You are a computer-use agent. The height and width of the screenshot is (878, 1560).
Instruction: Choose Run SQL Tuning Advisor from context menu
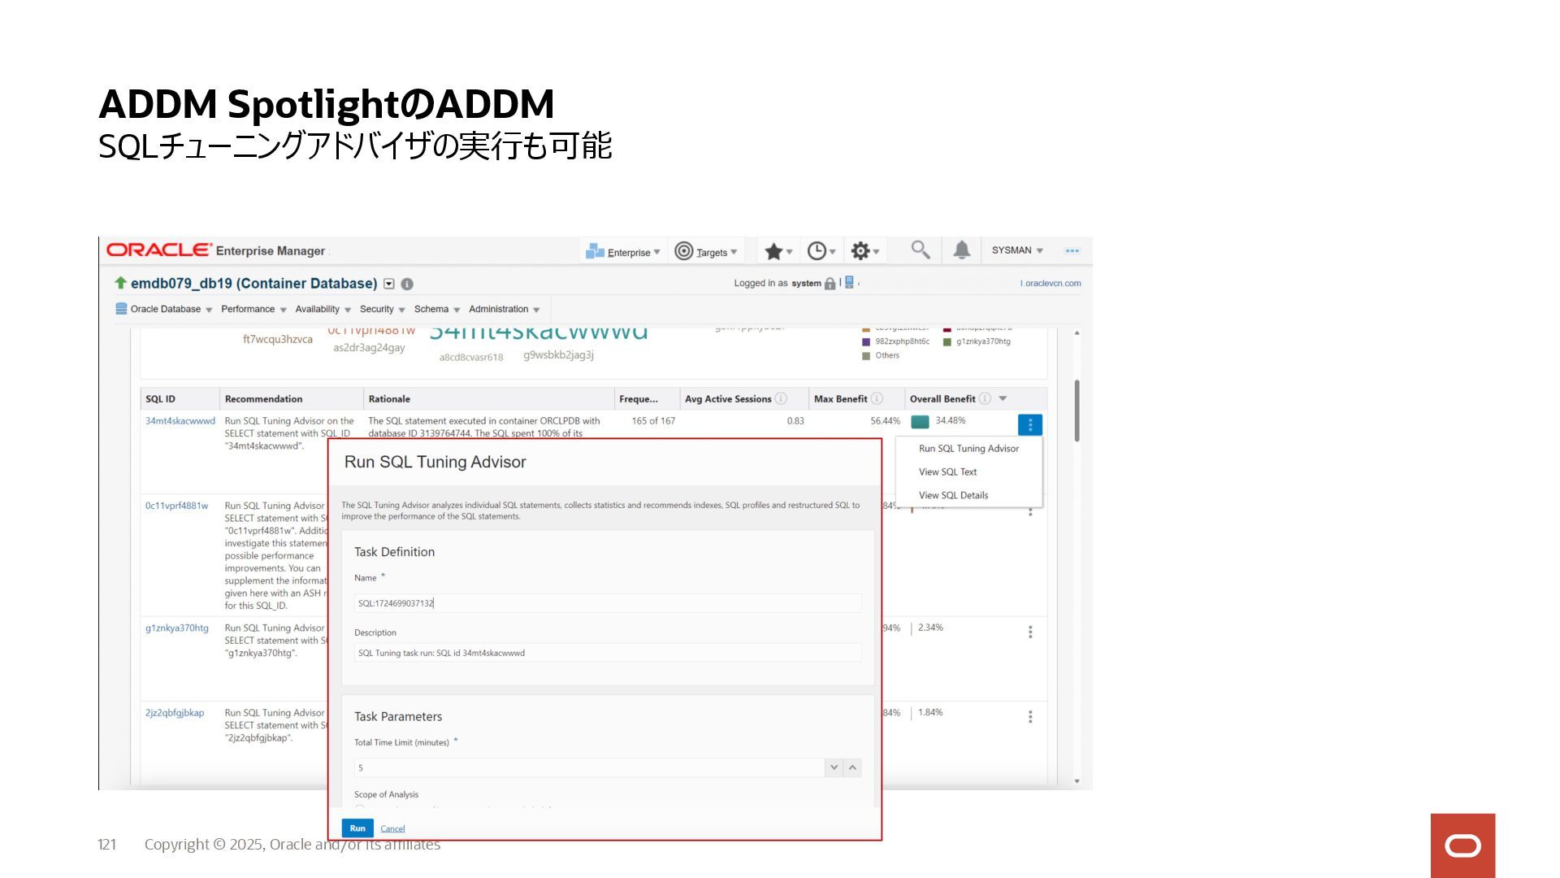coord(968,448)
